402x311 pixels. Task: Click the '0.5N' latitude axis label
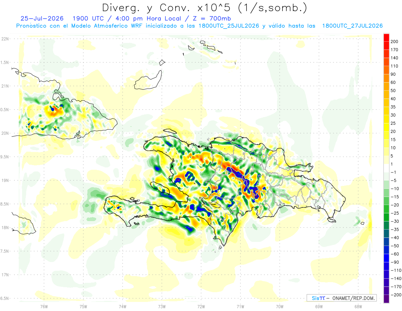pos(5,110)
